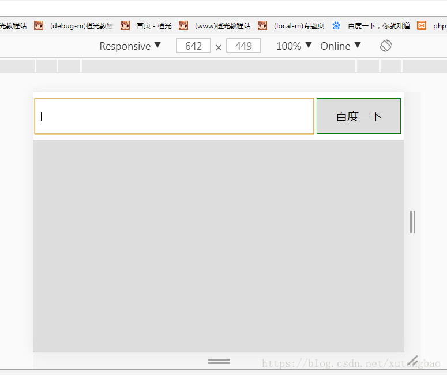Grab the bottom-edge viewport resize handle

[219, 361]
